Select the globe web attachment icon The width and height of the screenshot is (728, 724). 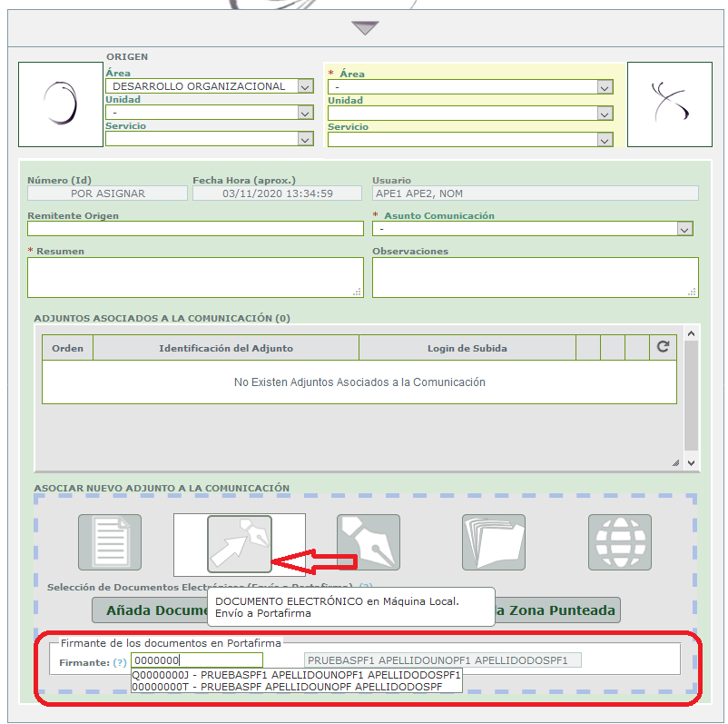(x=620, y=541)
